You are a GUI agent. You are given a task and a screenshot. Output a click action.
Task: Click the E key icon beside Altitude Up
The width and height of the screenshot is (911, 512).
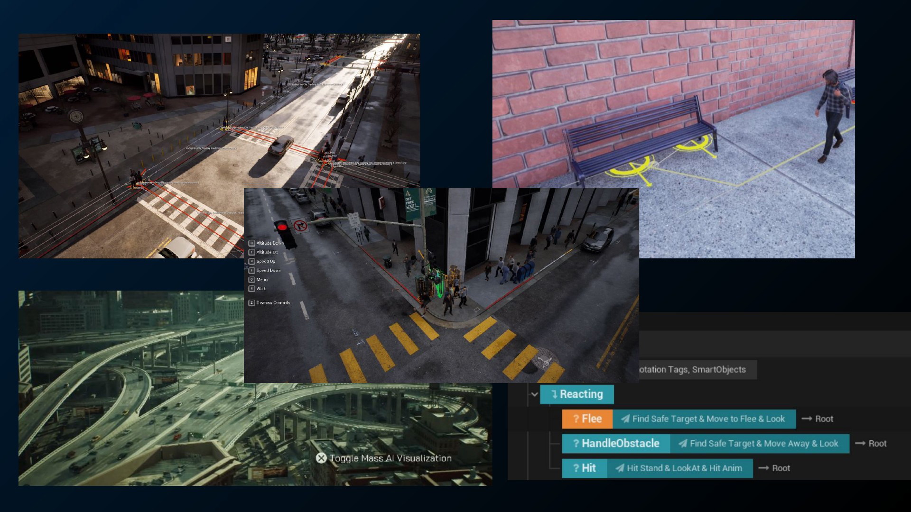[251, 252]
